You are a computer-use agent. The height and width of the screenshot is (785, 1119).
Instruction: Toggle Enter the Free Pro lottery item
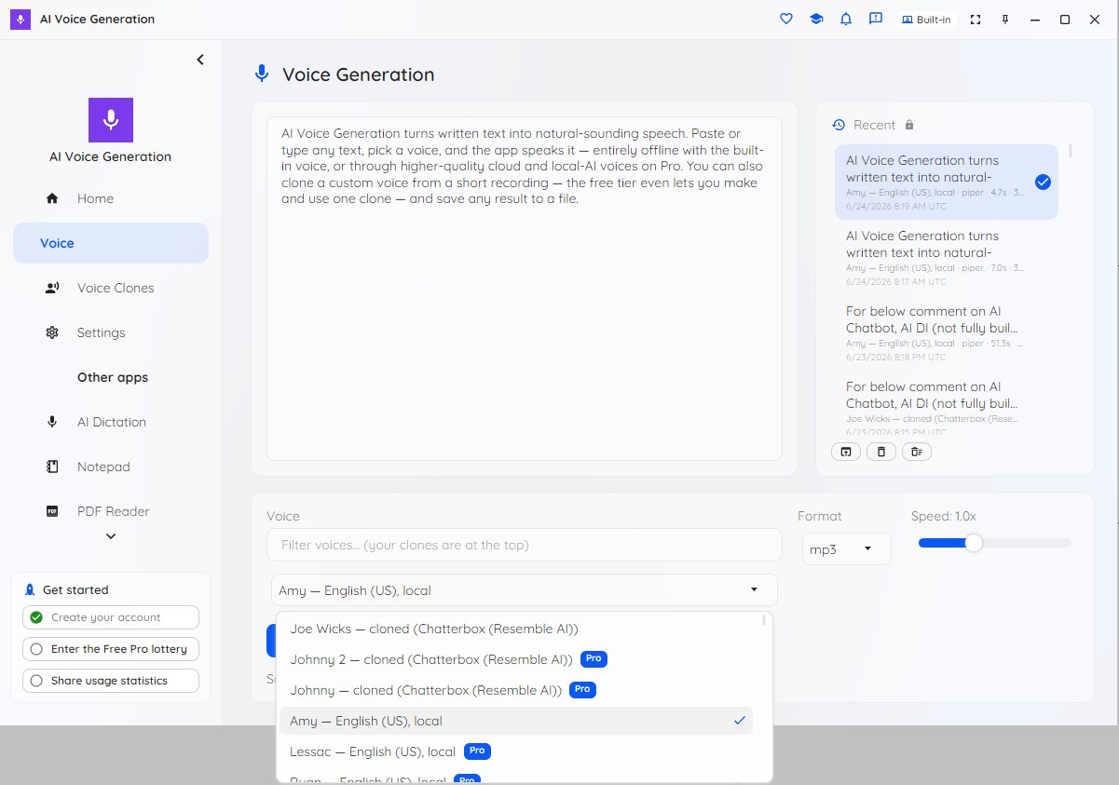[111, 649]
